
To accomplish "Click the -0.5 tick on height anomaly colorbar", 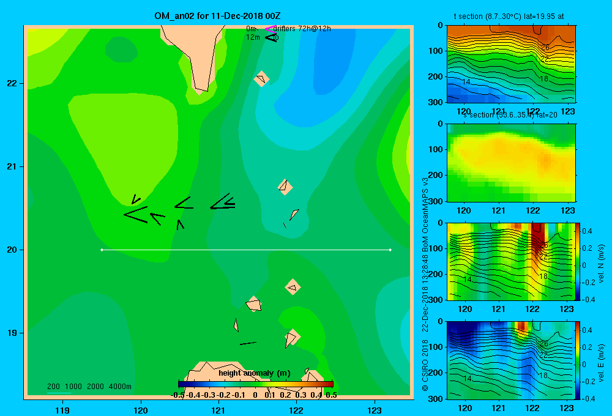I will (x=177, y=395).
